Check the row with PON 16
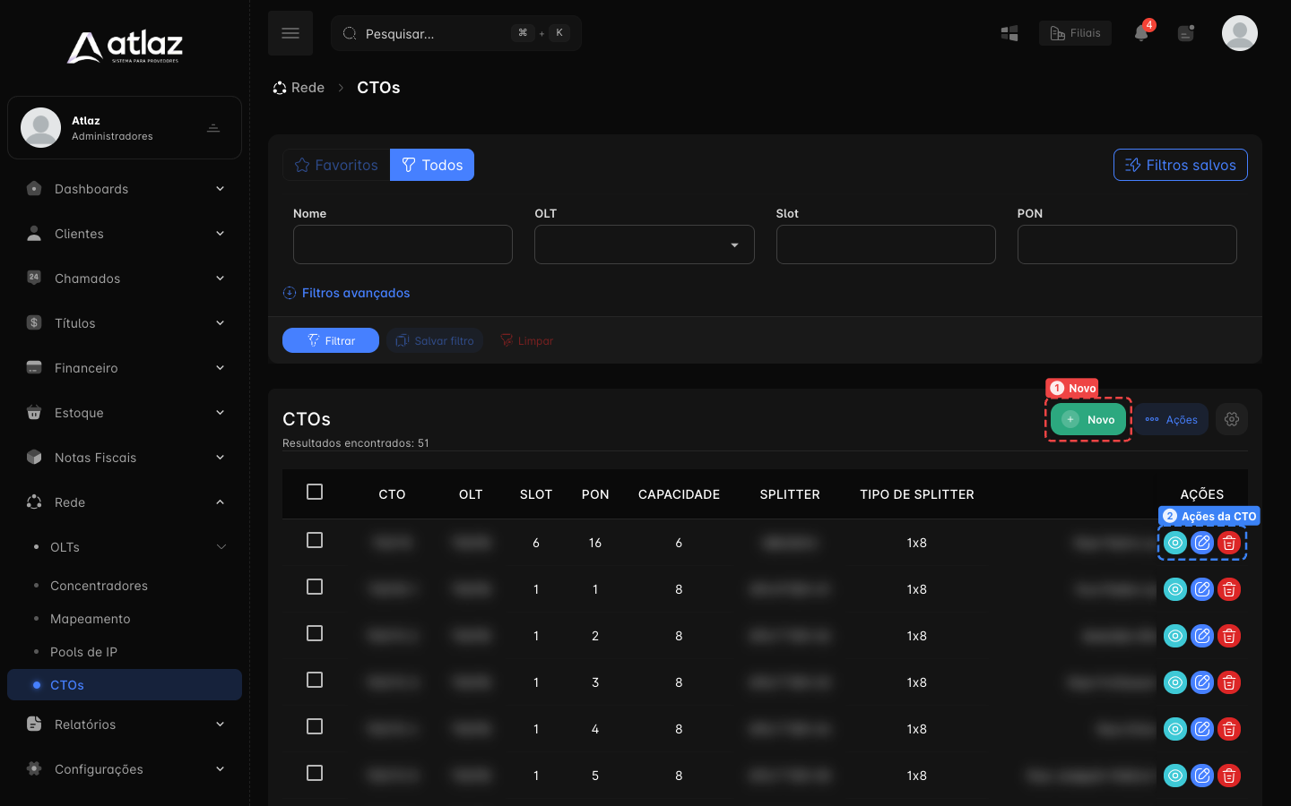1291x806 pixels. [x=315, y=540]
